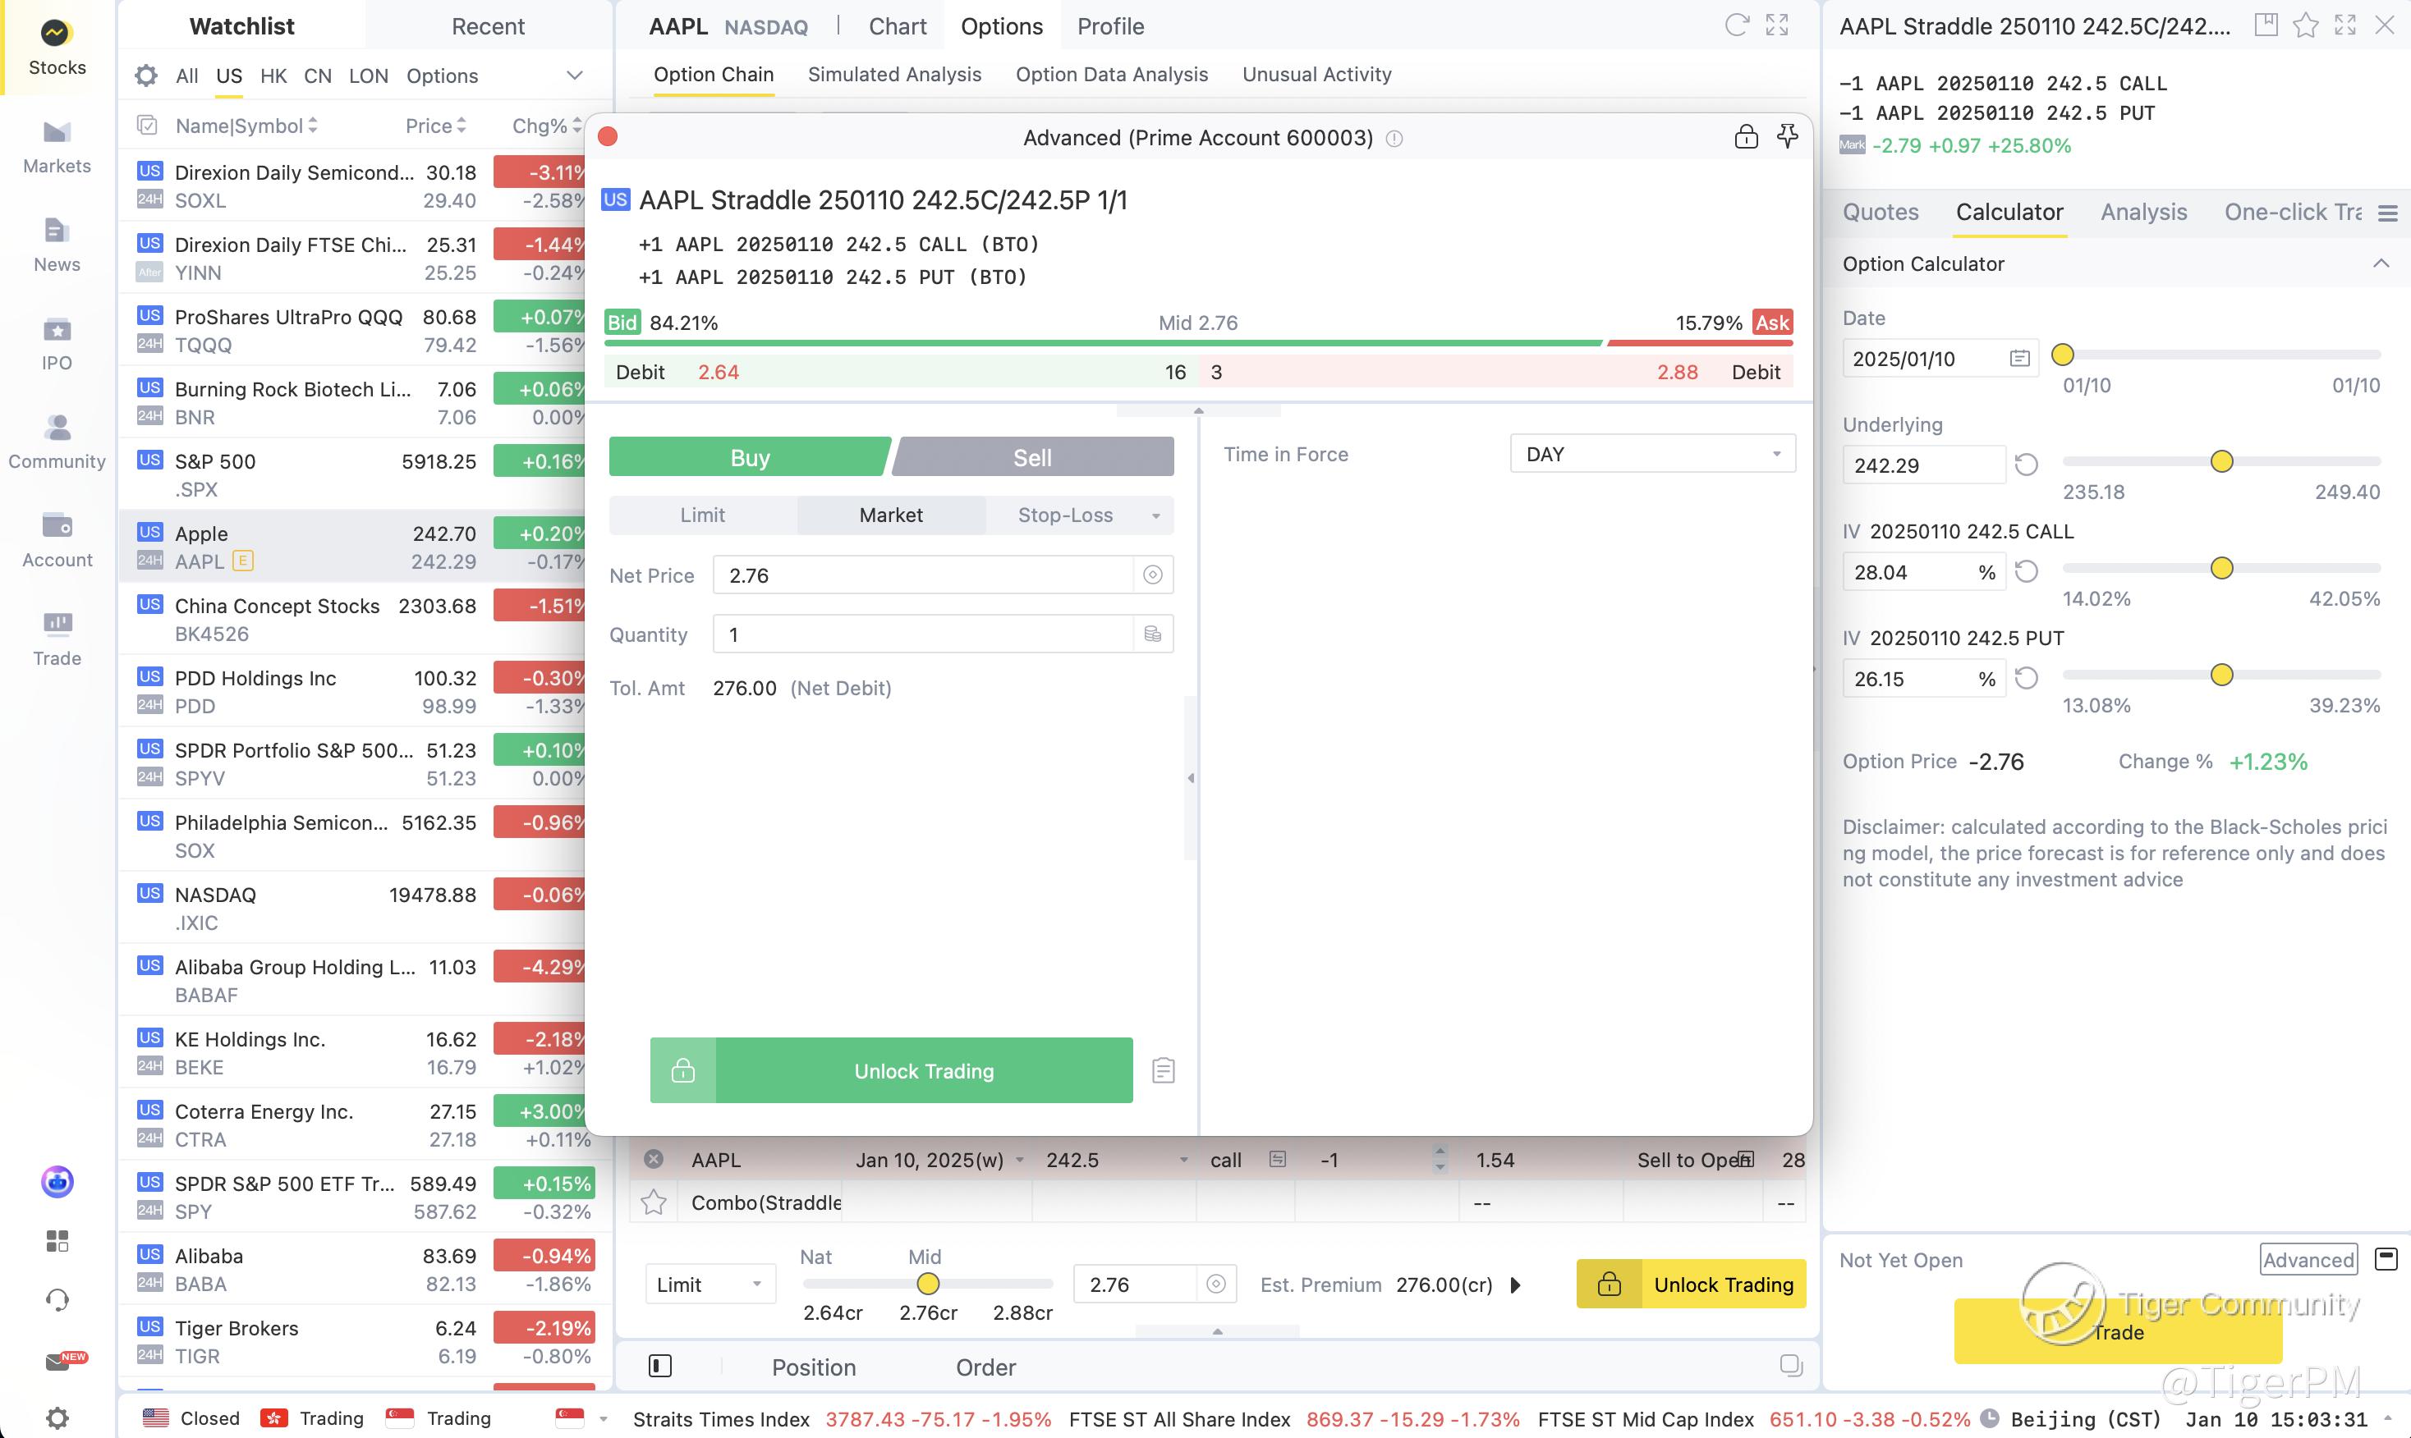
Task: Pin the Advanced order dialog
Action: pos(1787,136)
